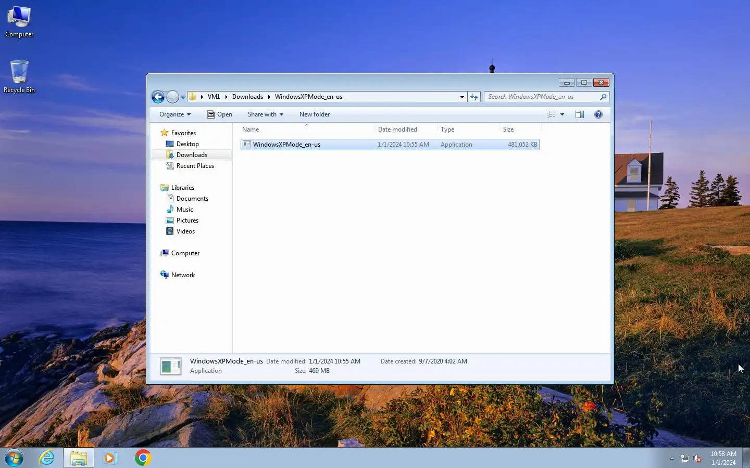This screenshot has width=750, height=468.
Task: Sort by Type column header
Action: [x=469, y=129]
